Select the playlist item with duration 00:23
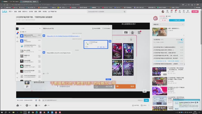Image resolution: width=202 pixels, height=114 pixels. pyautogui.click(x=168, y=58)
